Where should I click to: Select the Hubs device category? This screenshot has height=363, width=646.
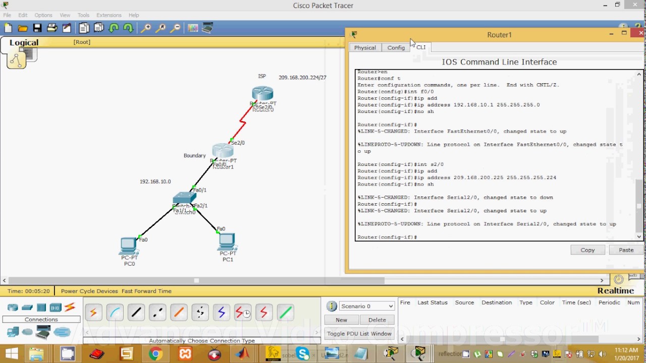(41, 308)
